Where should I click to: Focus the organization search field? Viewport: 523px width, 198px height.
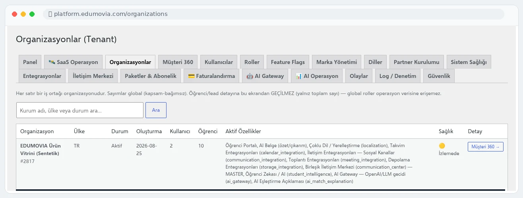click(x=80, y=110)
